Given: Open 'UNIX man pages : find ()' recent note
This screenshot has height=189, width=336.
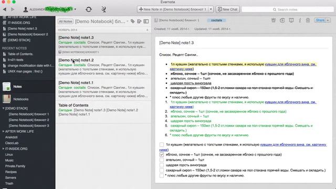Looking at the screenshot, I should [x=25, y=71].
